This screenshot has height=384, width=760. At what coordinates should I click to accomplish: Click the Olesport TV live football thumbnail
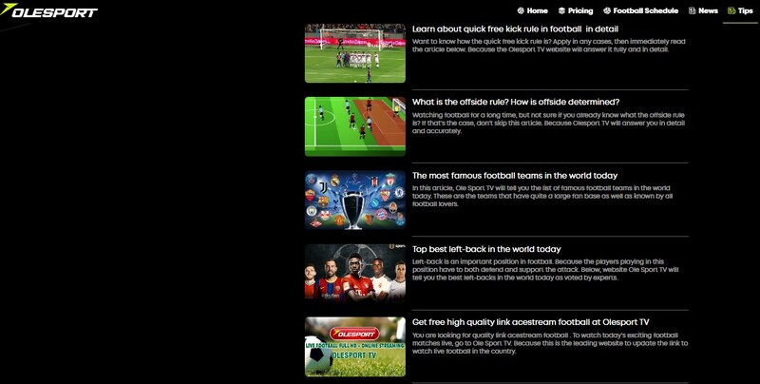point(355,346)
